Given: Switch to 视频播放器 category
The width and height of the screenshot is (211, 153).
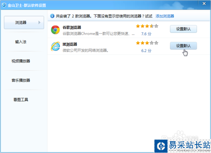Looking at the screenshot, I should tap(21, 61).
